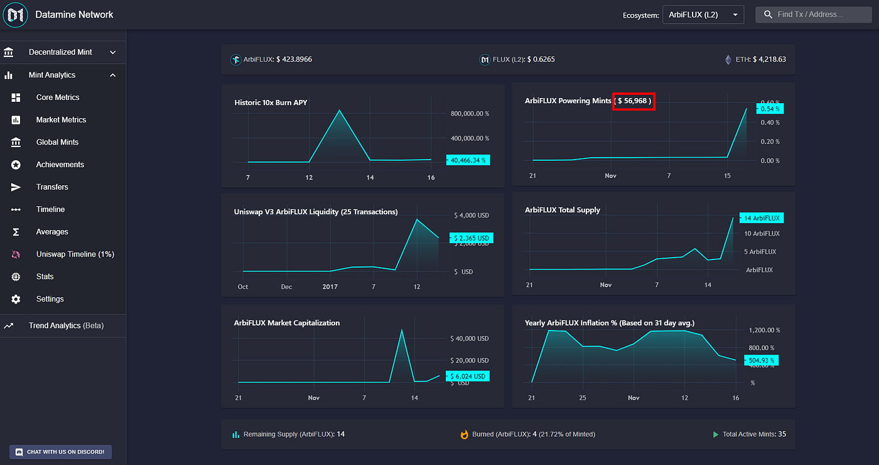Image resolution: width=879 pixels, height=465 pixels.
Task: Click the ArbiFLUX price $ 423.8966
Action: [x=294, y=60]
